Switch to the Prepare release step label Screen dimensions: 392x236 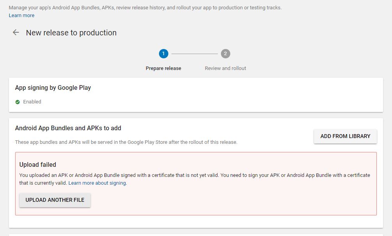tap(163, 68)
